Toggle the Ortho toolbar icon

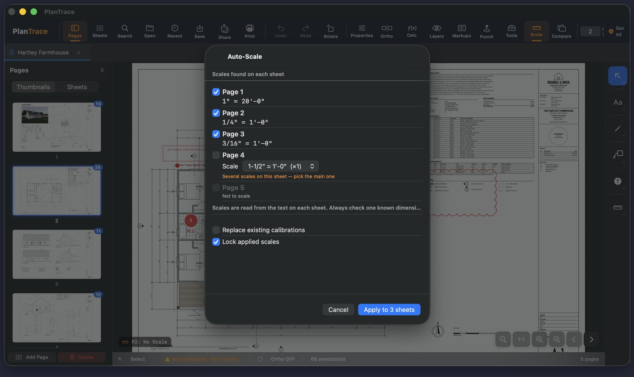(x=387, y=31)
